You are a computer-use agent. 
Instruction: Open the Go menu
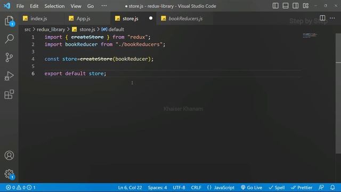(x=91, y=6)
